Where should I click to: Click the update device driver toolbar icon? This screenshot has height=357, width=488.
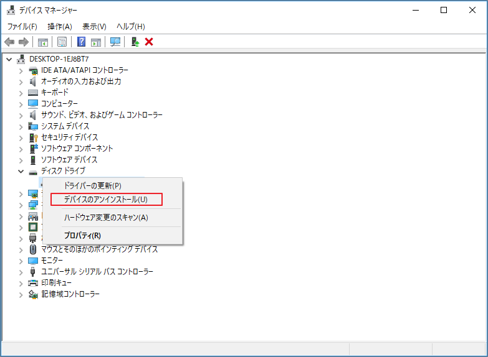(135, 42)
